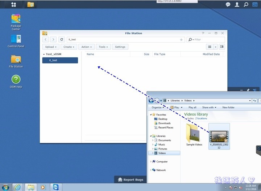This screenshot has height=191, width=261.
Task: Open DSM main menu grid icon
Action: pyautogui.click(x=13, y=5)
